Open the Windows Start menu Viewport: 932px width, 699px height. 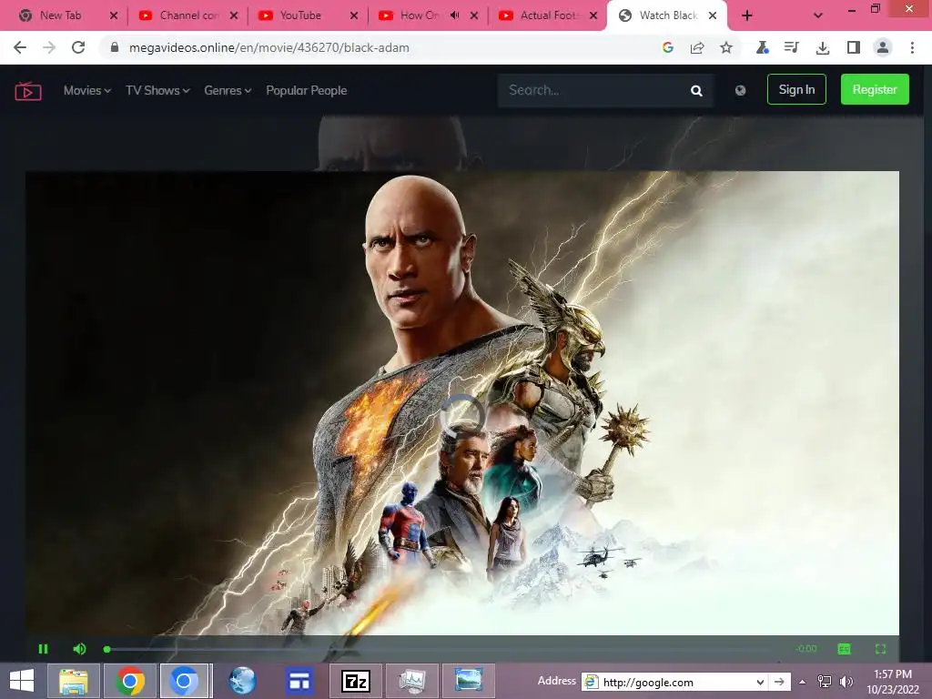coord(22,681)
